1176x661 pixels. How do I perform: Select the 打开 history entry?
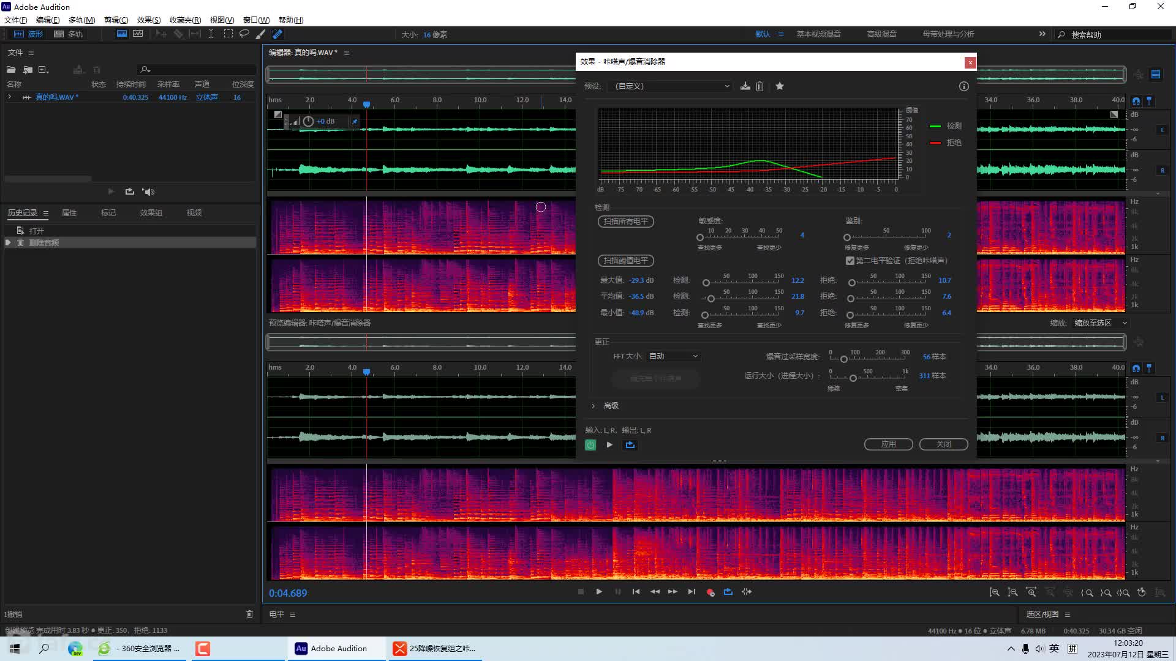[x=130, y=231]
